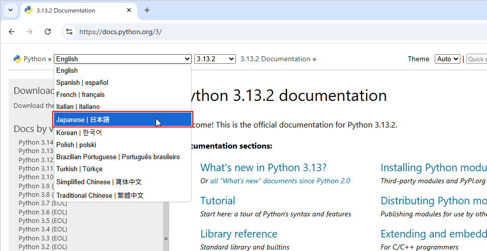
Task: Click the English language combo box
Action: (123, 59)
